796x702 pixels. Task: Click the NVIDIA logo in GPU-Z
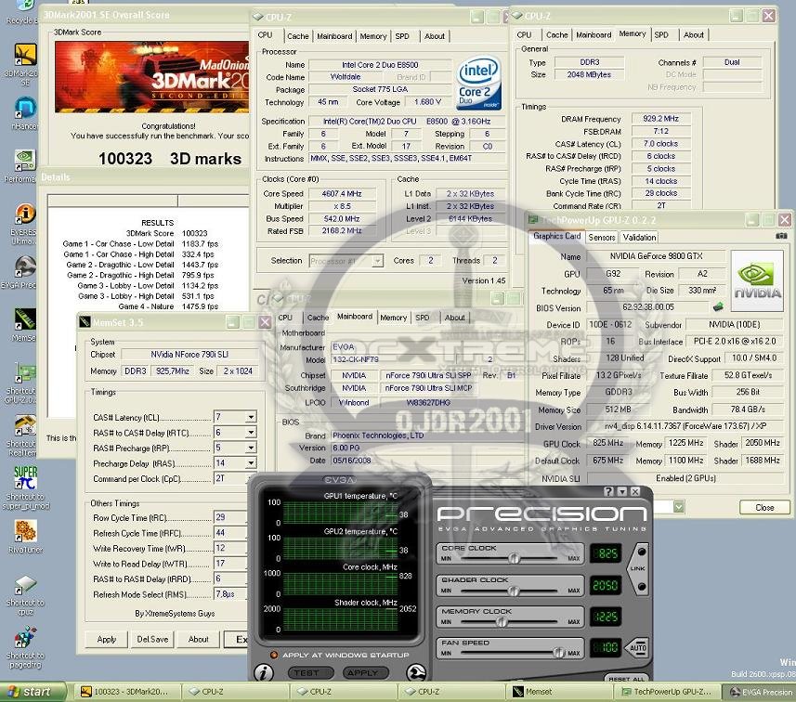point(757,280)
